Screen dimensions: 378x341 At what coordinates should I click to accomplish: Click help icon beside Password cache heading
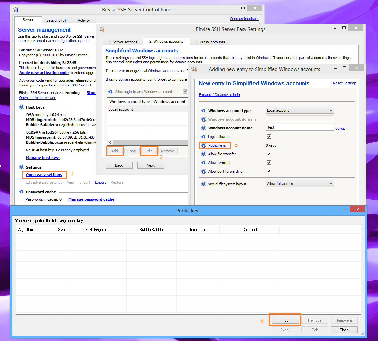(x=22, y=192)
